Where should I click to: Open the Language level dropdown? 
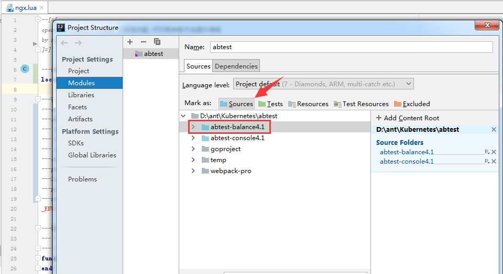323,84
